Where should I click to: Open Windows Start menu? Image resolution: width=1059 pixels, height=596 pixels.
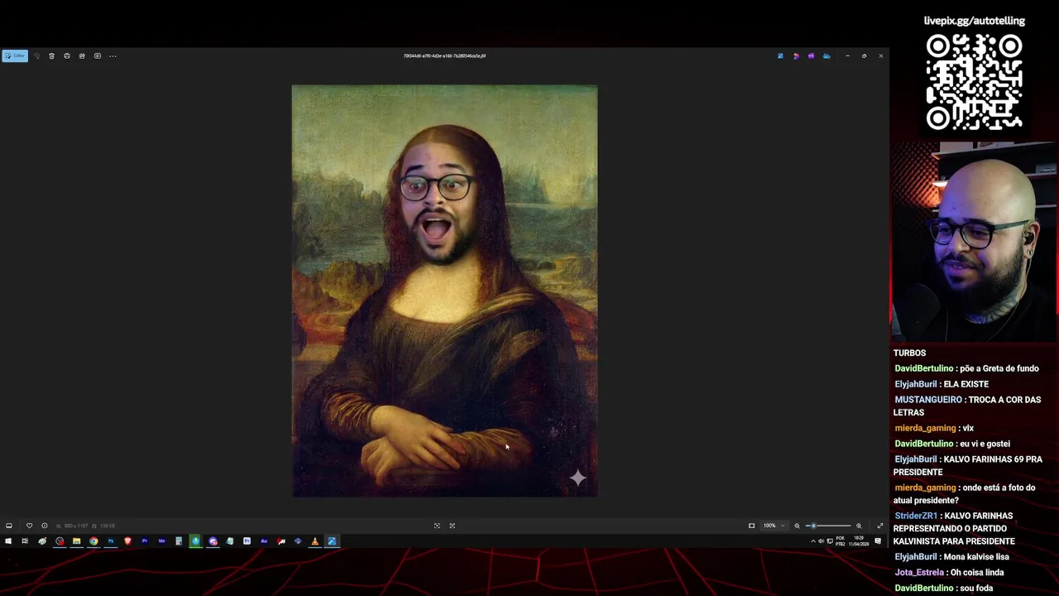coord(8,541)
